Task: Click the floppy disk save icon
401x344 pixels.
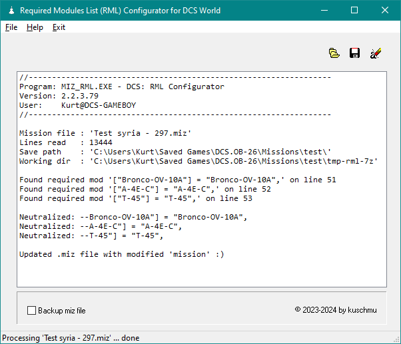Action: coord(354,53)
